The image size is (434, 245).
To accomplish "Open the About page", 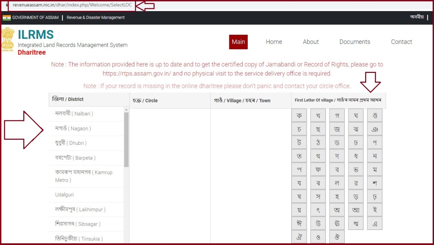I will click(311, 42).
